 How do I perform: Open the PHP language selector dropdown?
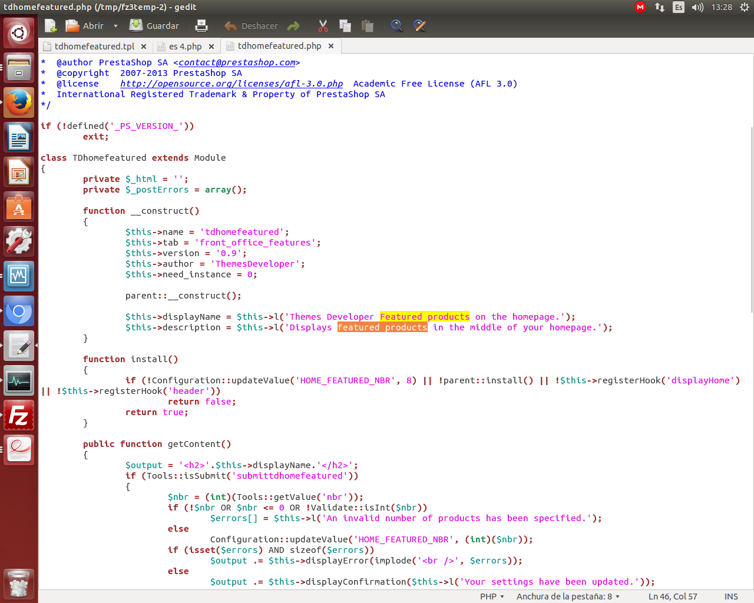click(492, 597)
